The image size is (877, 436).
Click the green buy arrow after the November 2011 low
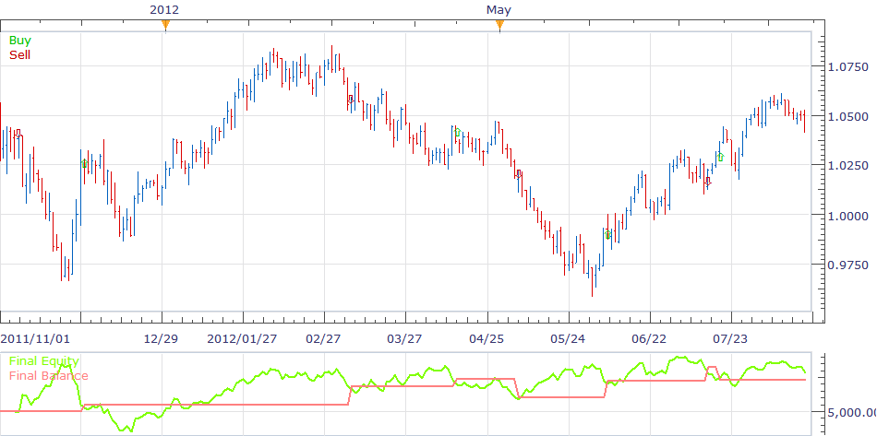point(84,163)
